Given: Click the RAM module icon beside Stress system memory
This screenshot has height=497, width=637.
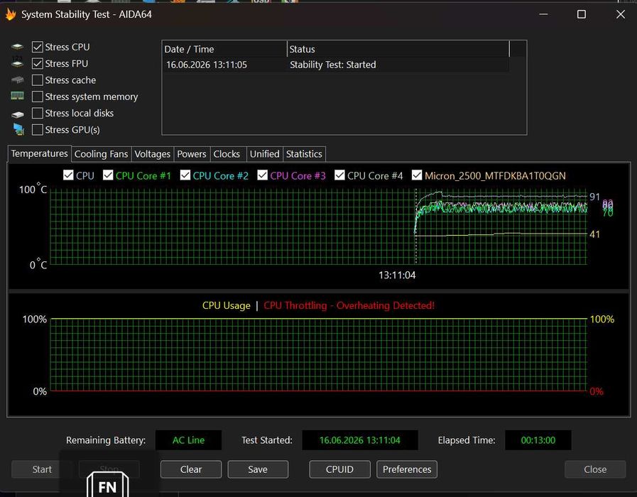Looking at the screenshot, I should click(x=18, y=97).
